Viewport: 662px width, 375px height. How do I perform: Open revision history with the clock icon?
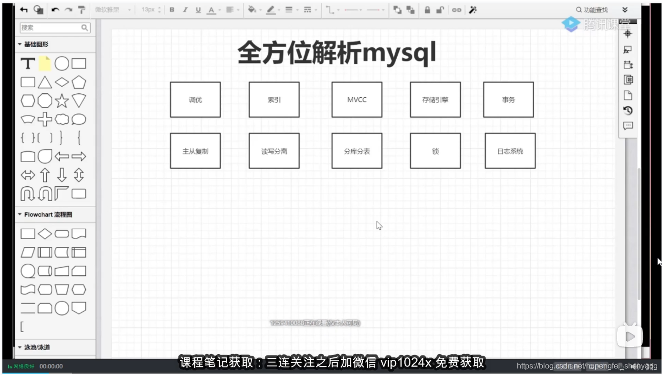click(627, 110)
